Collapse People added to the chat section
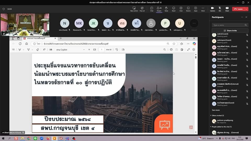This screenshot has width=251, height=141. click(x=211, y=127)
